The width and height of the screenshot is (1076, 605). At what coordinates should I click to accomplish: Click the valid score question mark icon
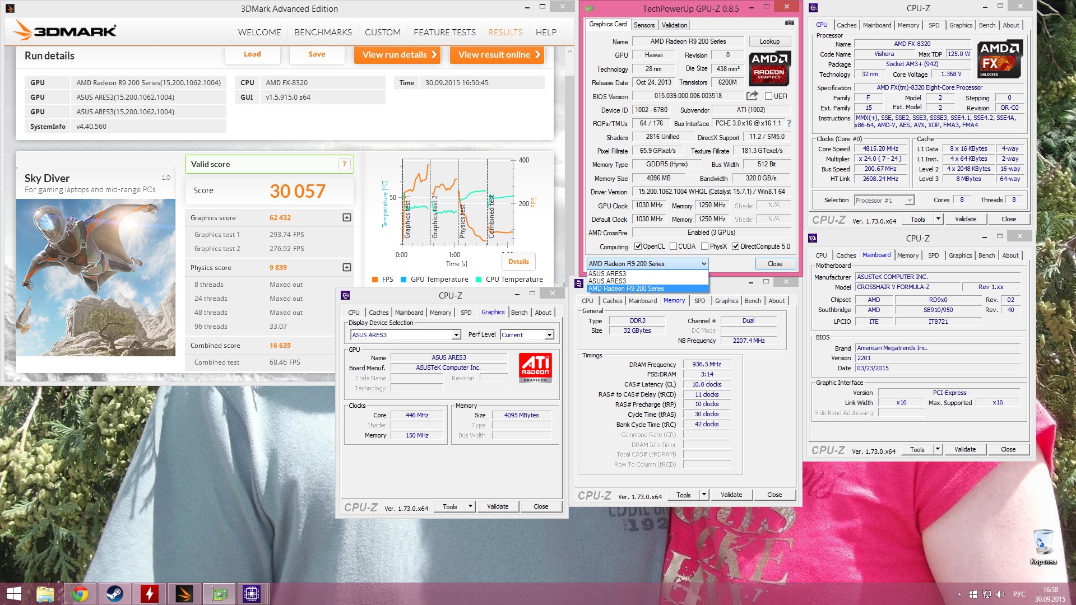pyautogui.click(x=344, y=164)
